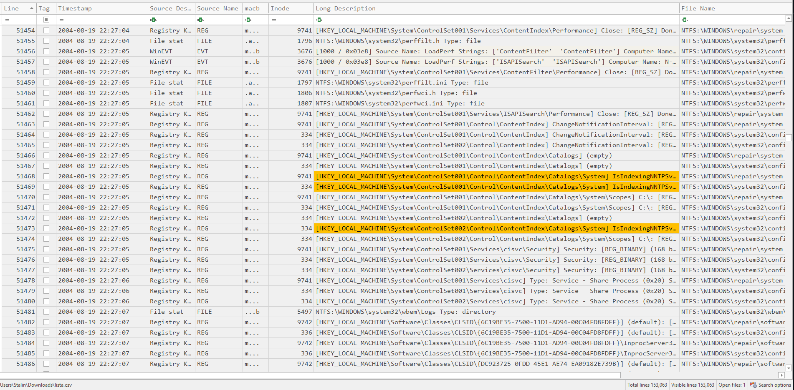794x390 pixels.
Task: Select the 'perffilt.ini Type: file' description cell
Action: 496,82
